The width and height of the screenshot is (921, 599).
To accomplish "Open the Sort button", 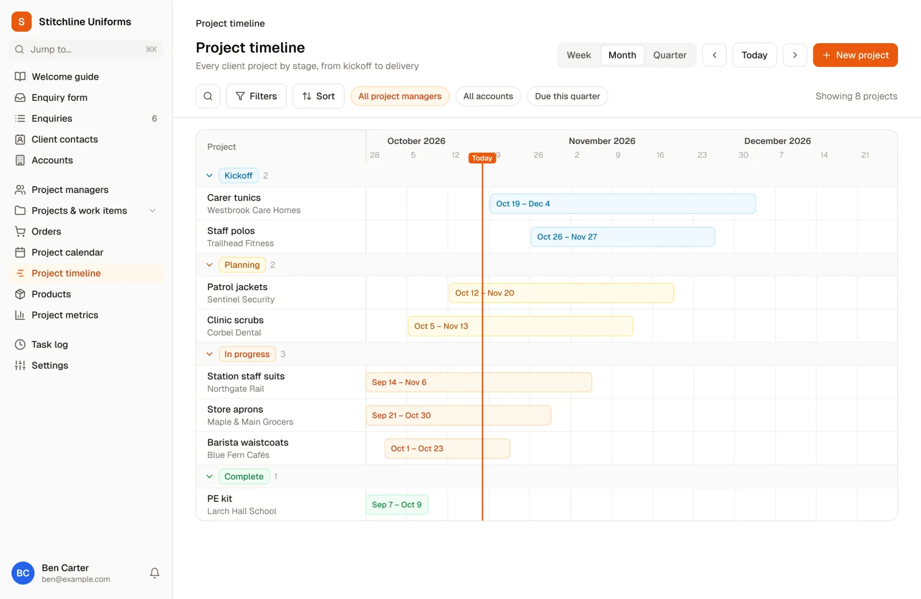I will coord(318,96).
